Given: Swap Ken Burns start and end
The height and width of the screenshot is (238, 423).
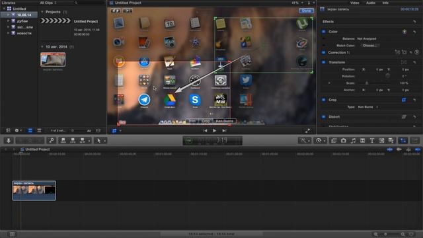Looking at the screenshot, I should tap(116, 11).
